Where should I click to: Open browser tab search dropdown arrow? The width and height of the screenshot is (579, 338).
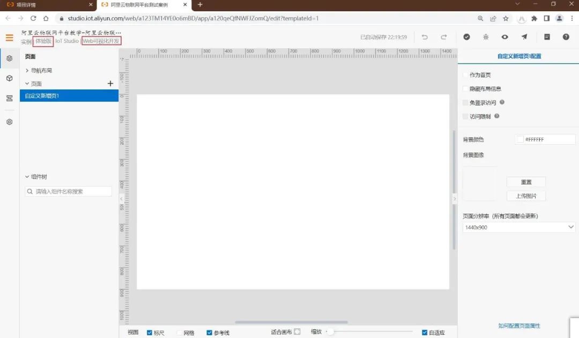(517, 4)
